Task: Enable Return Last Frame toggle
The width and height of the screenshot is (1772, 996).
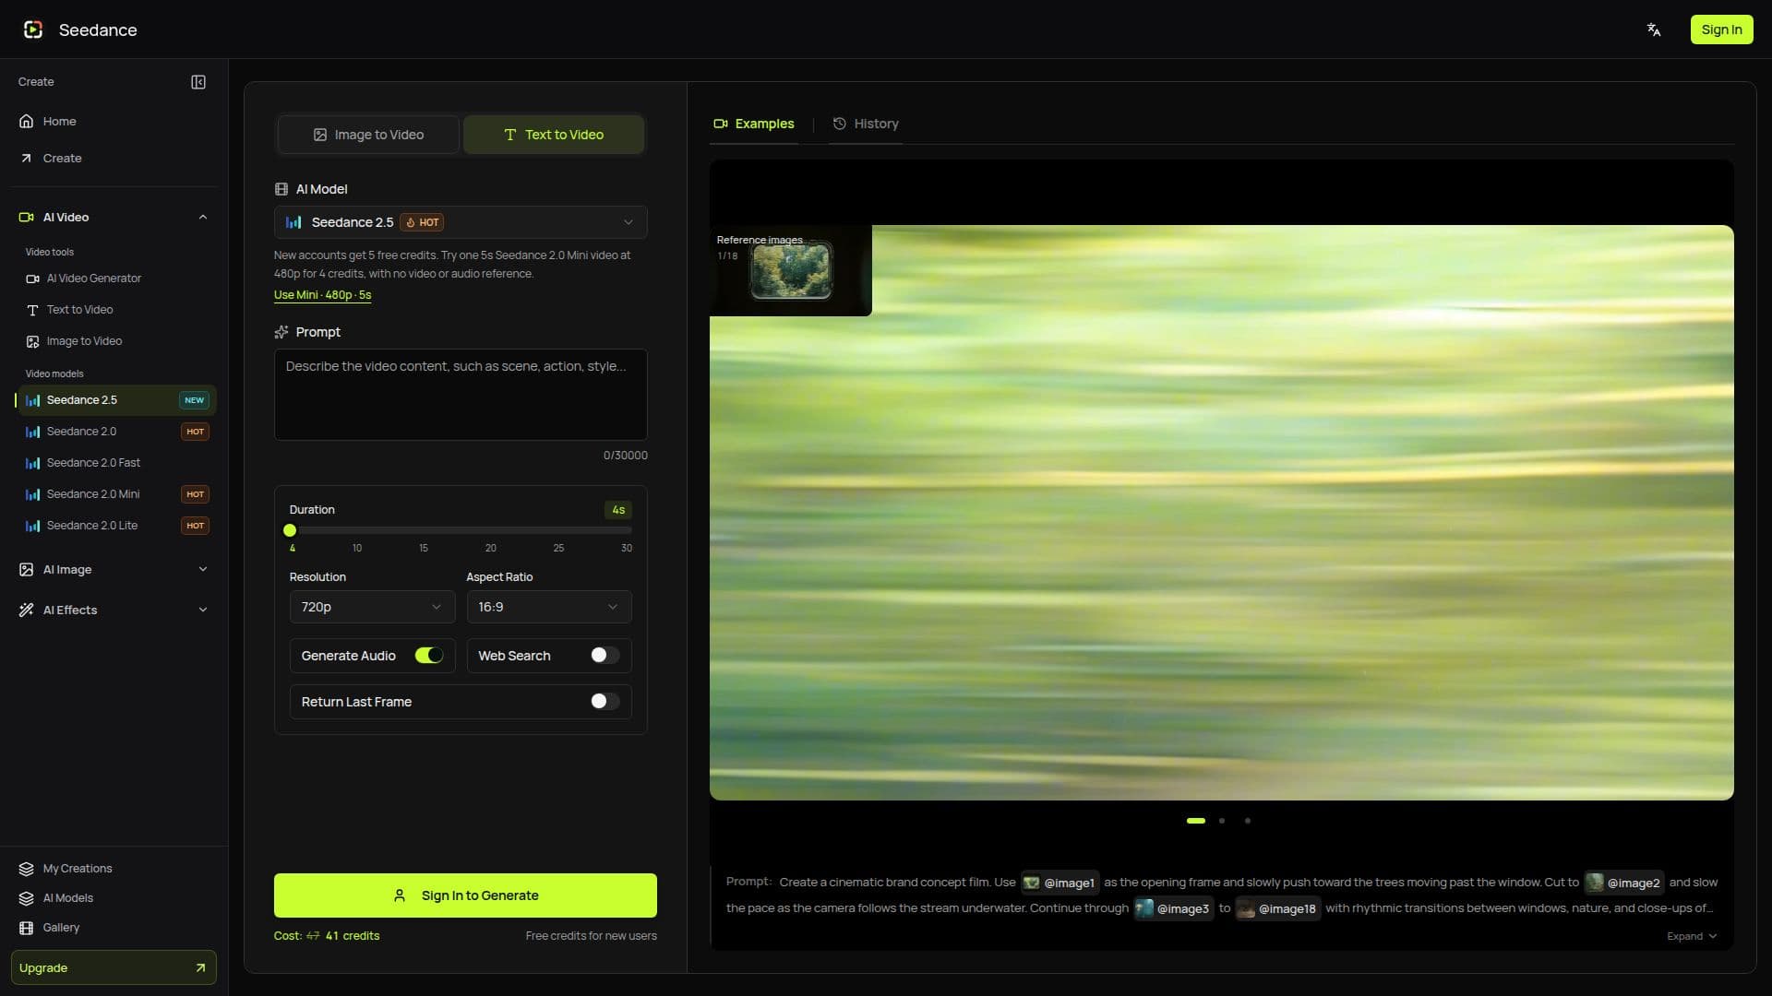Action: coord(605,701)
